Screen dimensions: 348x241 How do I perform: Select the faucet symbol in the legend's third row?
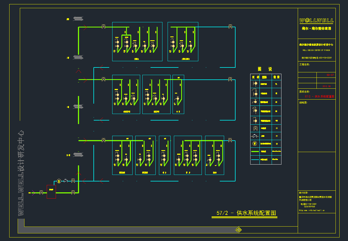[x=255, y=102]
